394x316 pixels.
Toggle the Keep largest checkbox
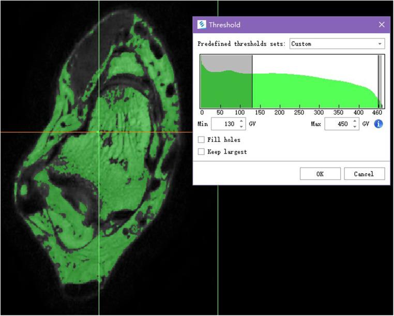[201, 152]
